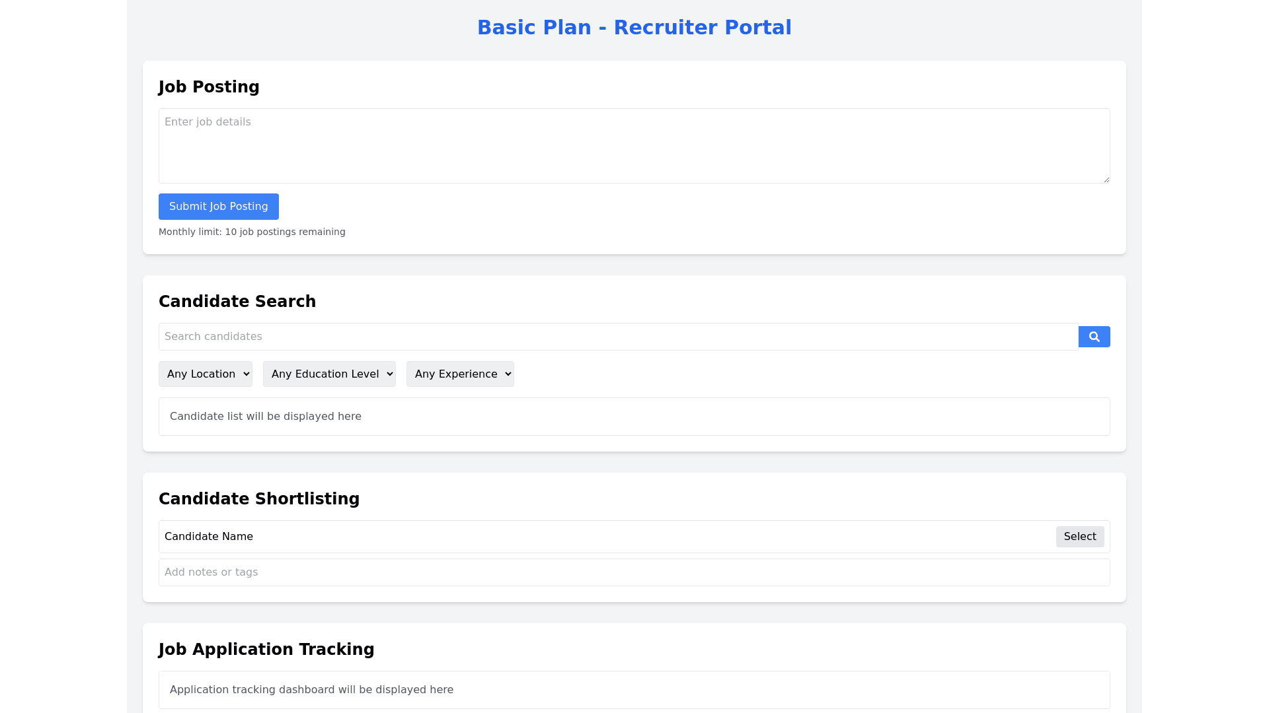Click the Candidate Search heading
Screen dimensions: 1269x713
click(x=237, y=302)
